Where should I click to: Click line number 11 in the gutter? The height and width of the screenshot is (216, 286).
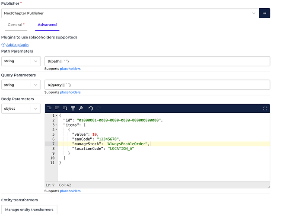(x=52, y=163)
